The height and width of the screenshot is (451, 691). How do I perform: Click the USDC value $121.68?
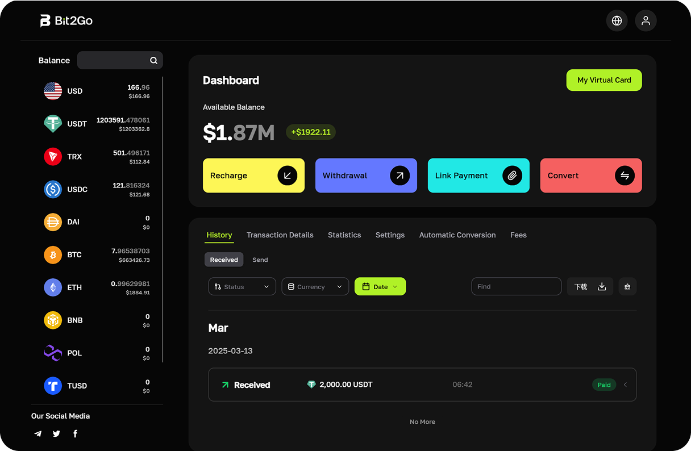coord(140,194)
